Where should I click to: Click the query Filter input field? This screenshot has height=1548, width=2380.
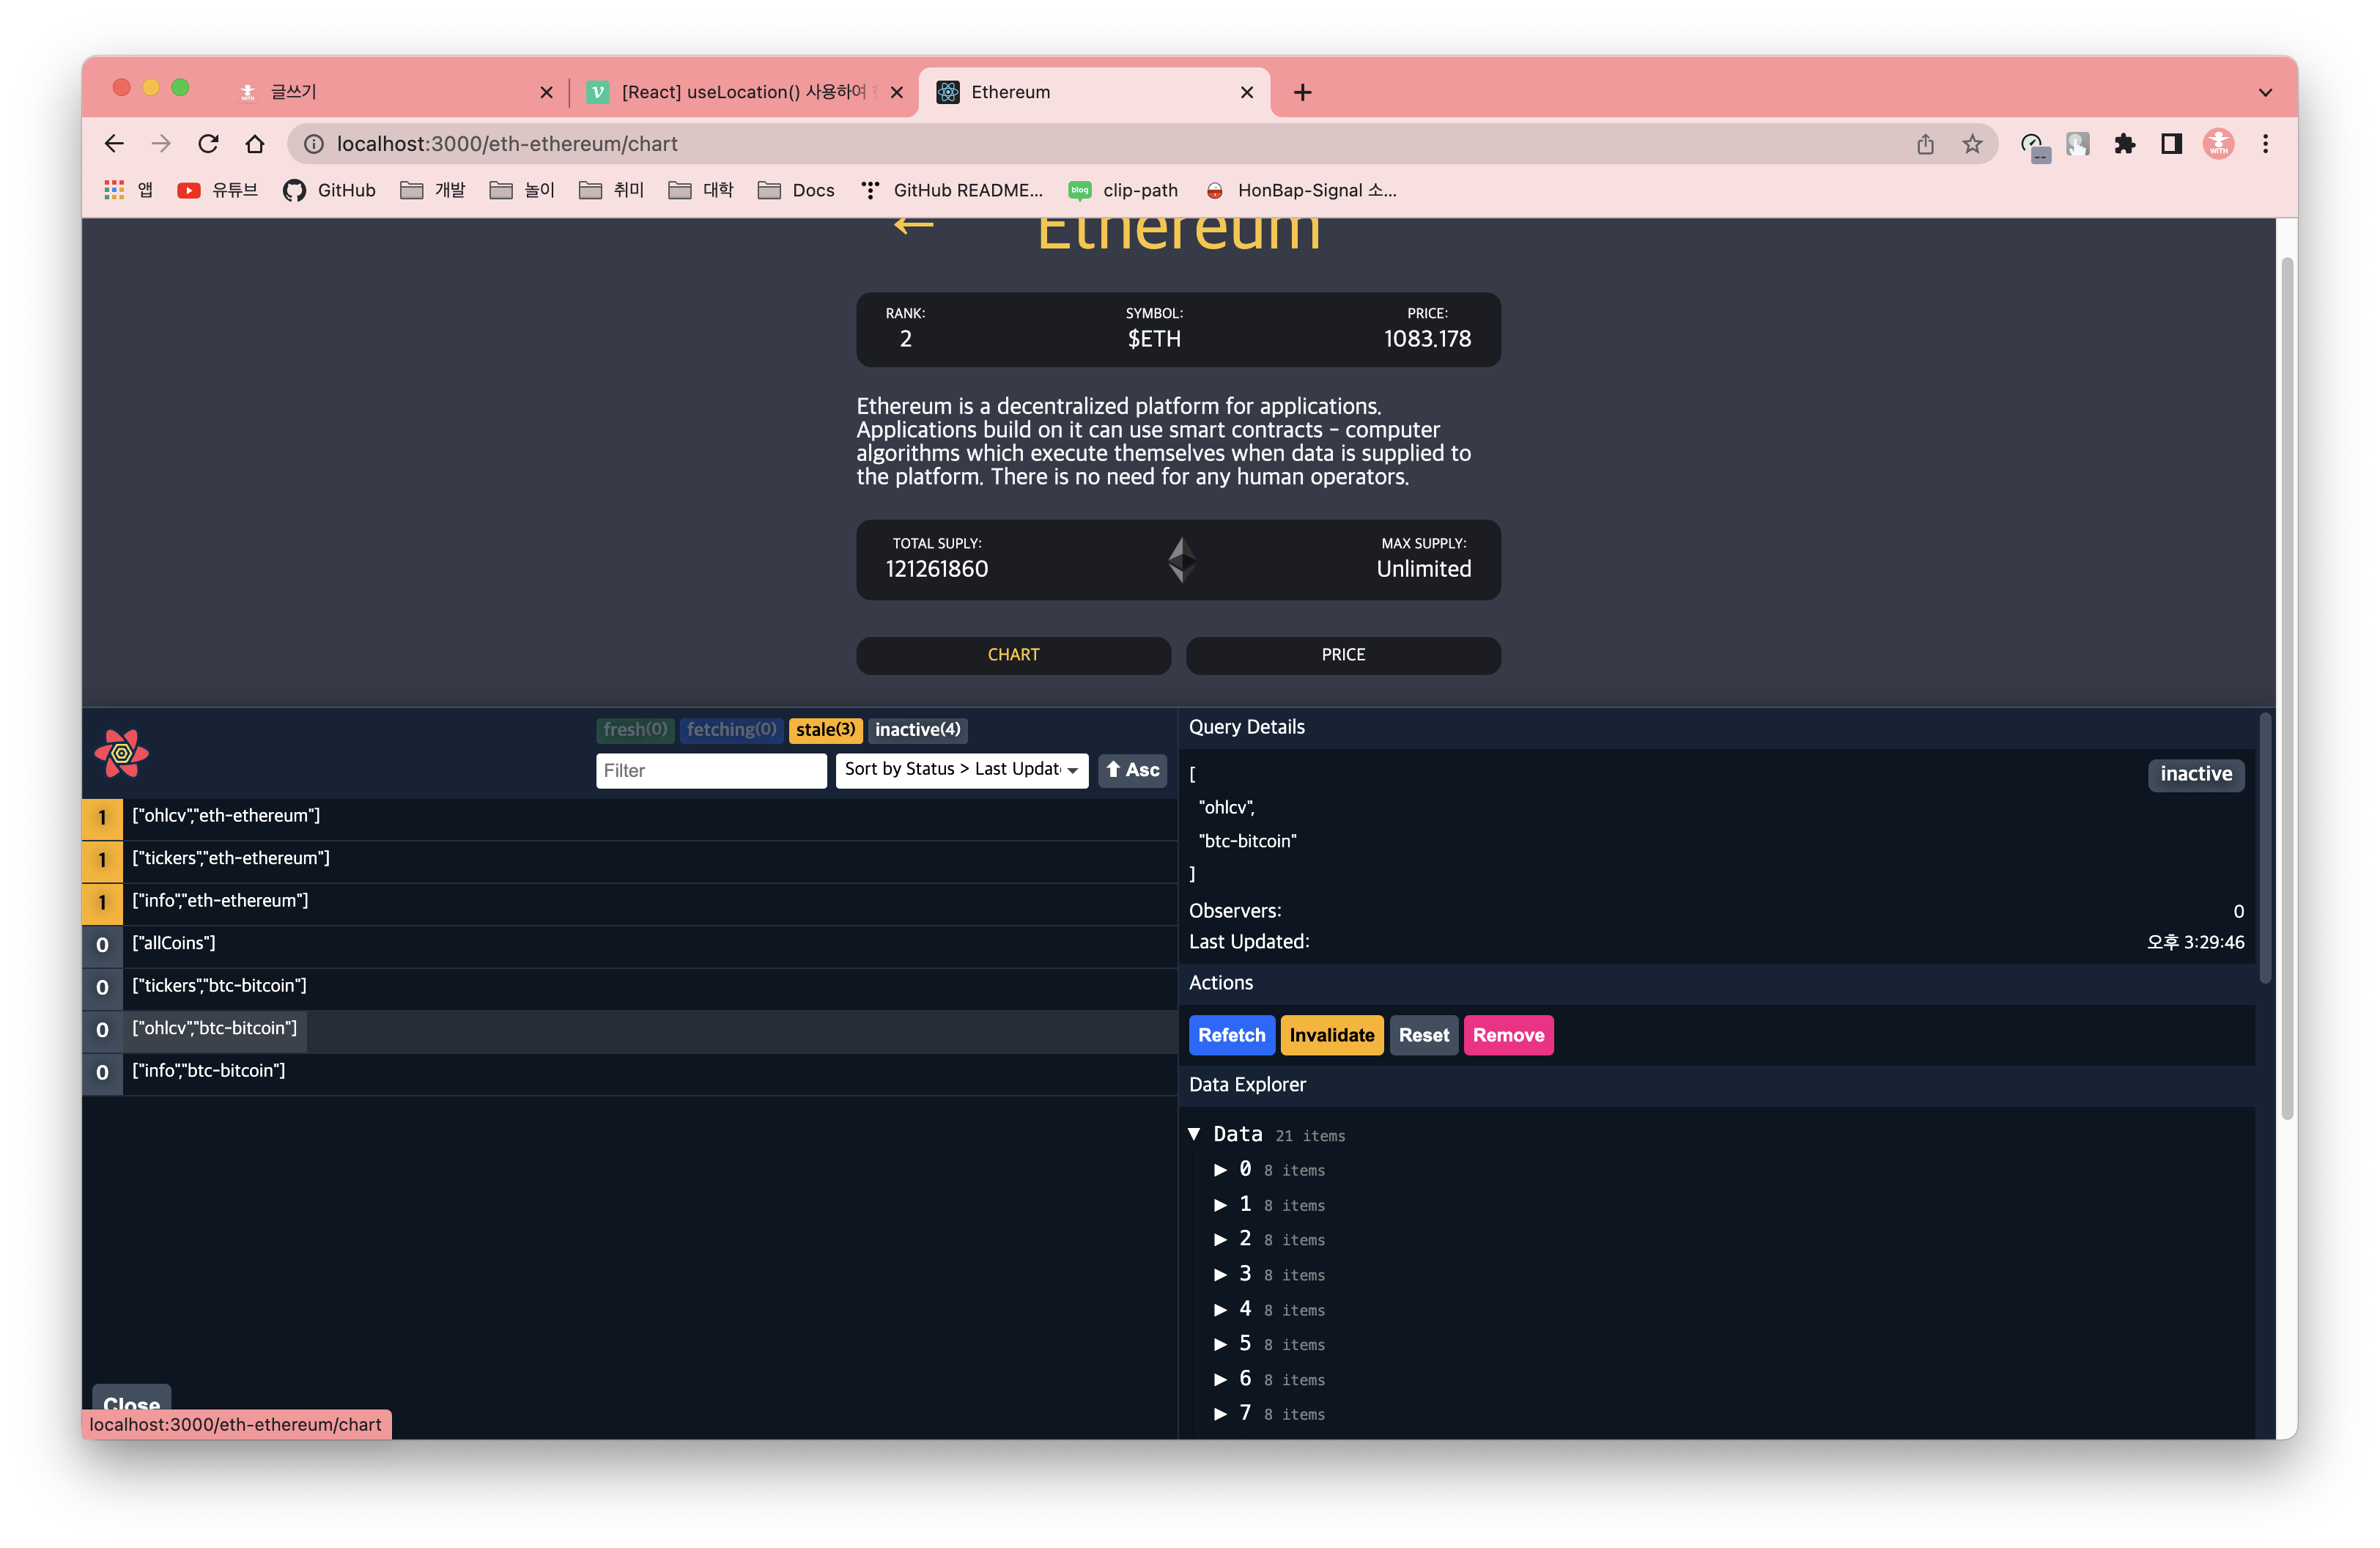click(711, 770)
